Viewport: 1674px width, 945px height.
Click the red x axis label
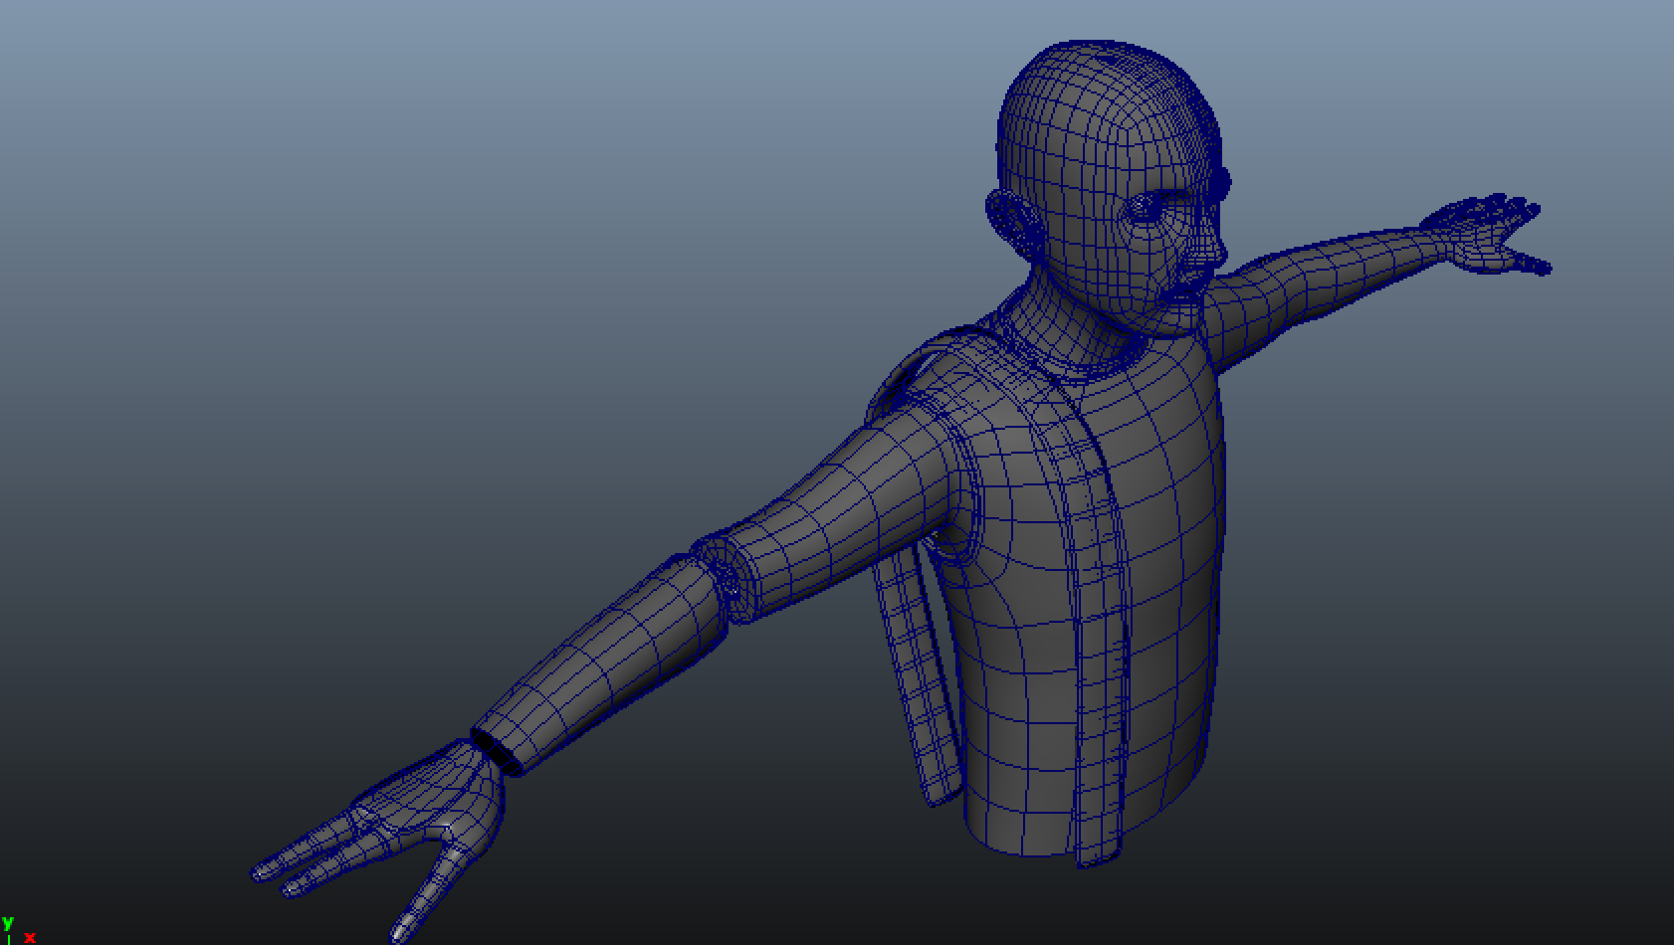(x=30, y=937)
